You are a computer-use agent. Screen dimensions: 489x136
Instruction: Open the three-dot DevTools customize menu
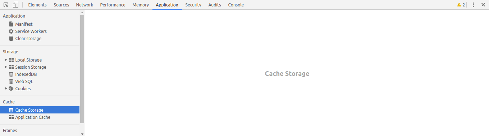click(473, 5)
